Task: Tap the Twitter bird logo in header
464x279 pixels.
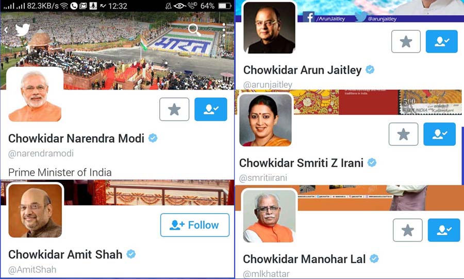Action: (x=23, y=29)
